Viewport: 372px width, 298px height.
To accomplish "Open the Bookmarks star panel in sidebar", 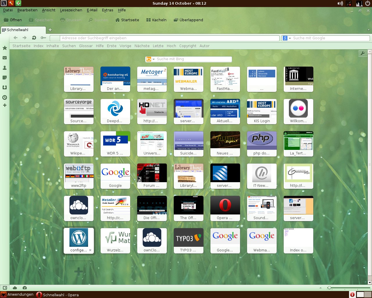I will click(x=5, y=48).
